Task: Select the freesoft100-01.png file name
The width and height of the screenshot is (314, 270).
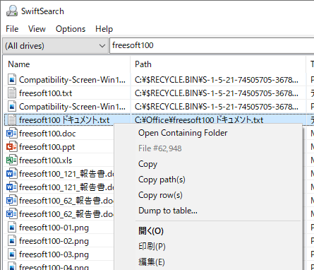Action: (54, 228)
